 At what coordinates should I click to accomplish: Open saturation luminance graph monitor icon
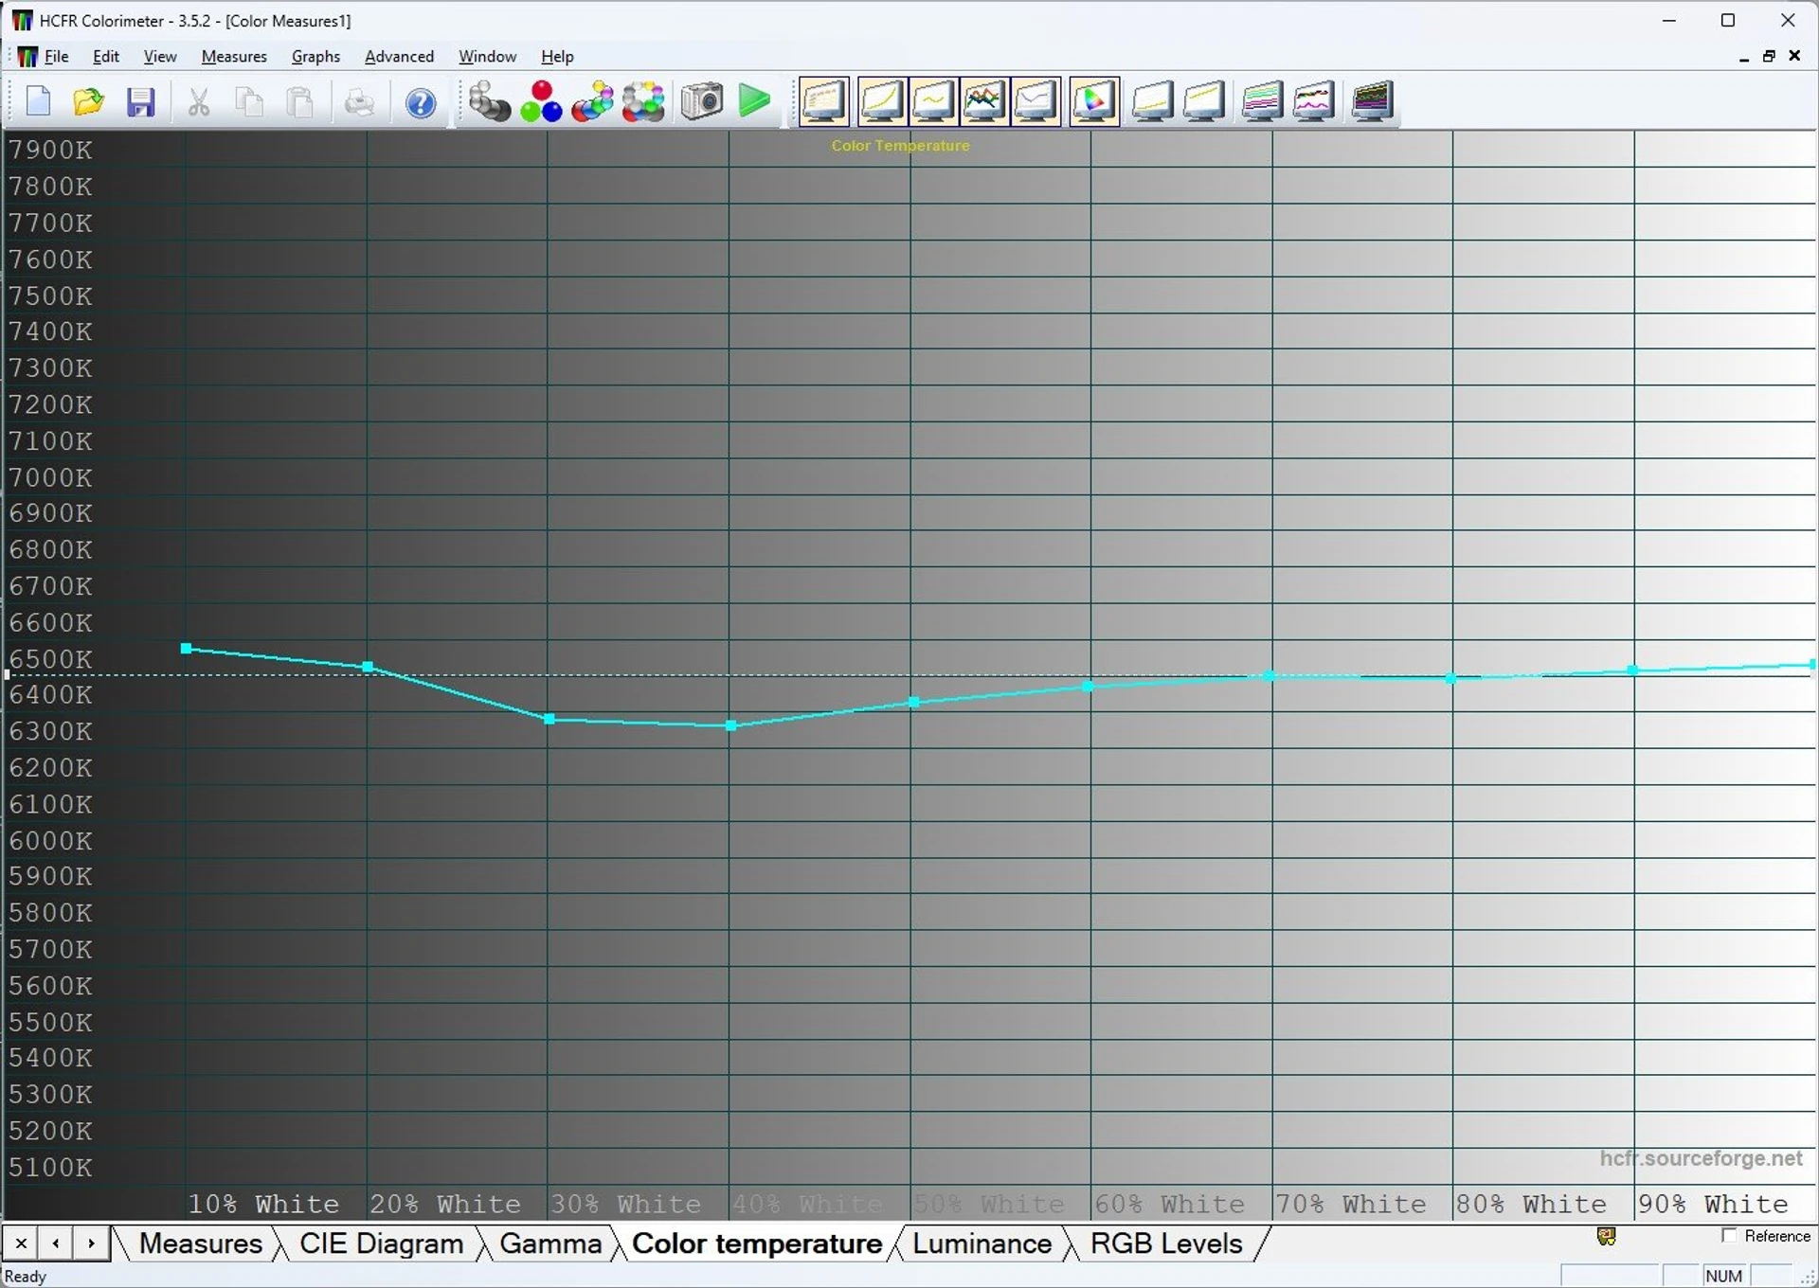(1314, 101)
